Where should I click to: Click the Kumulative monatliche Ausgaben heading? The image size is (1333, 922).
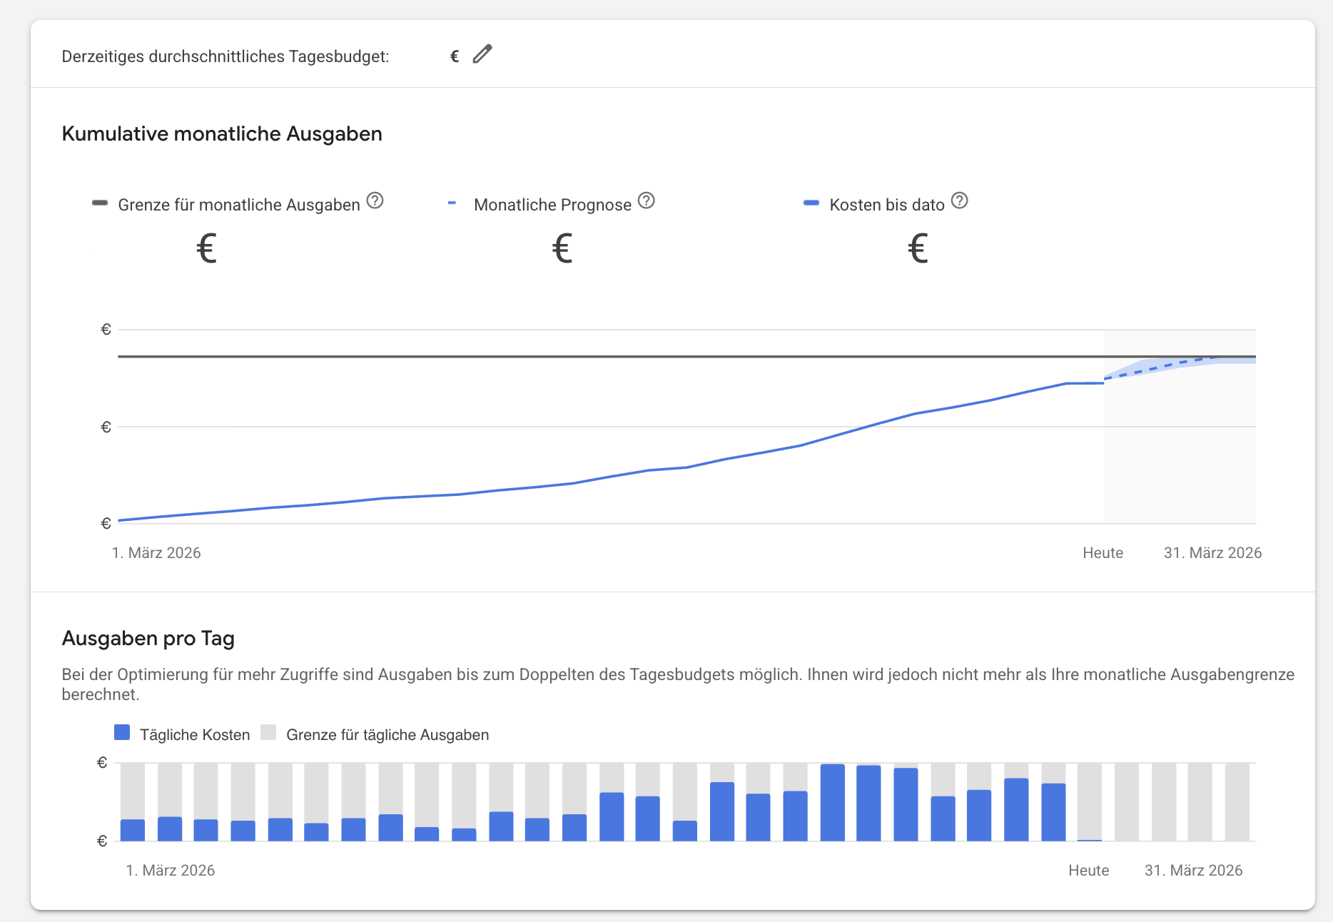click(x=222, y=134)
